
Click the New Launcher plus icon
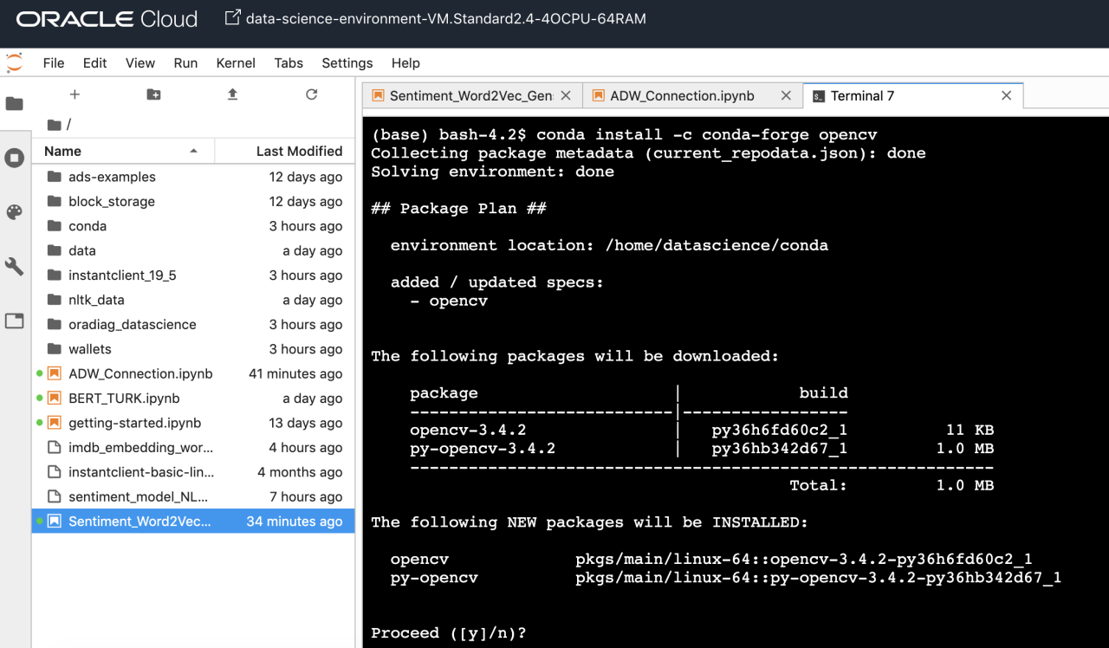(75, 94)
